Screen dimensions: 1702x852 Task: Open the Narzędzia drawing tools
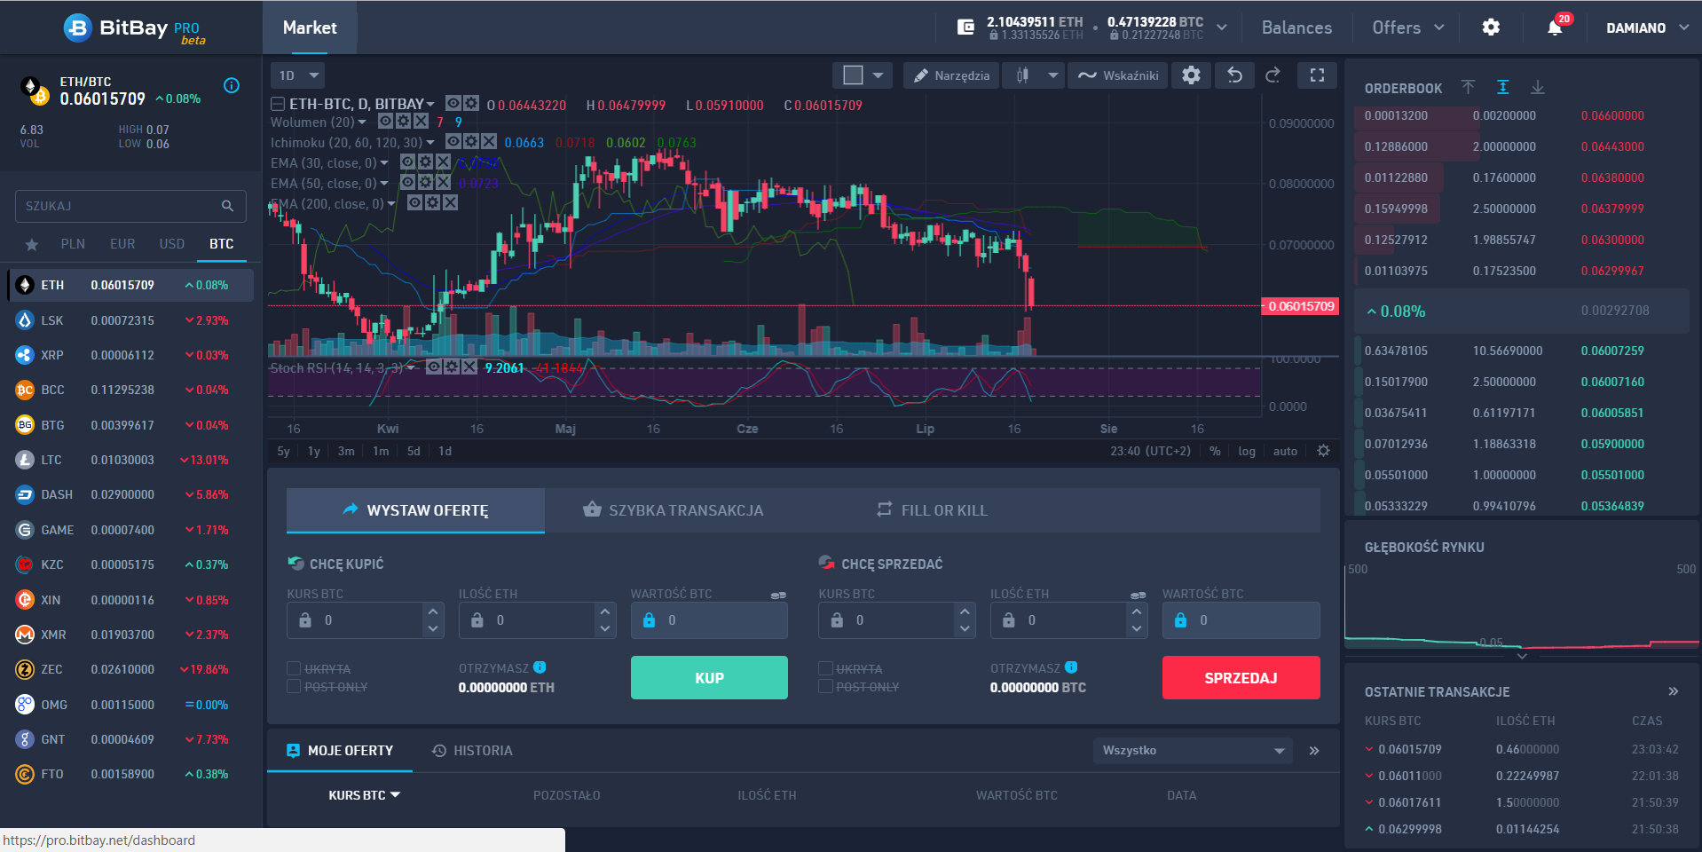tap(951, 75)
